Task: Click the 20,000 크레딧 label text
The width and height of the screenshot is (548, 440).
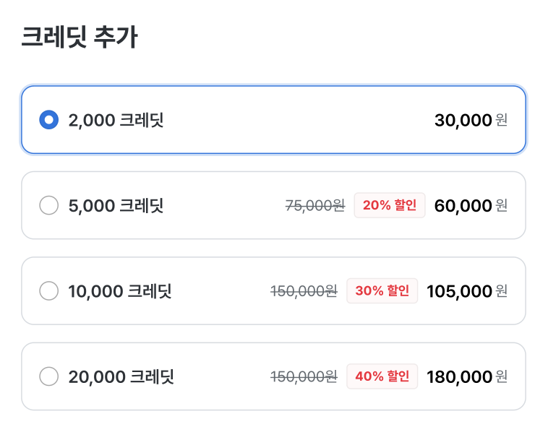Action: pos(121,377)
